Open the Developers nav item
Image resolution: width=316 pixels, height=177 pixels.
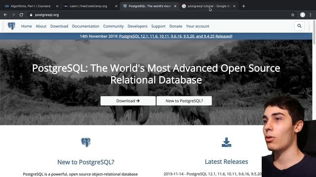click(137, 26)
